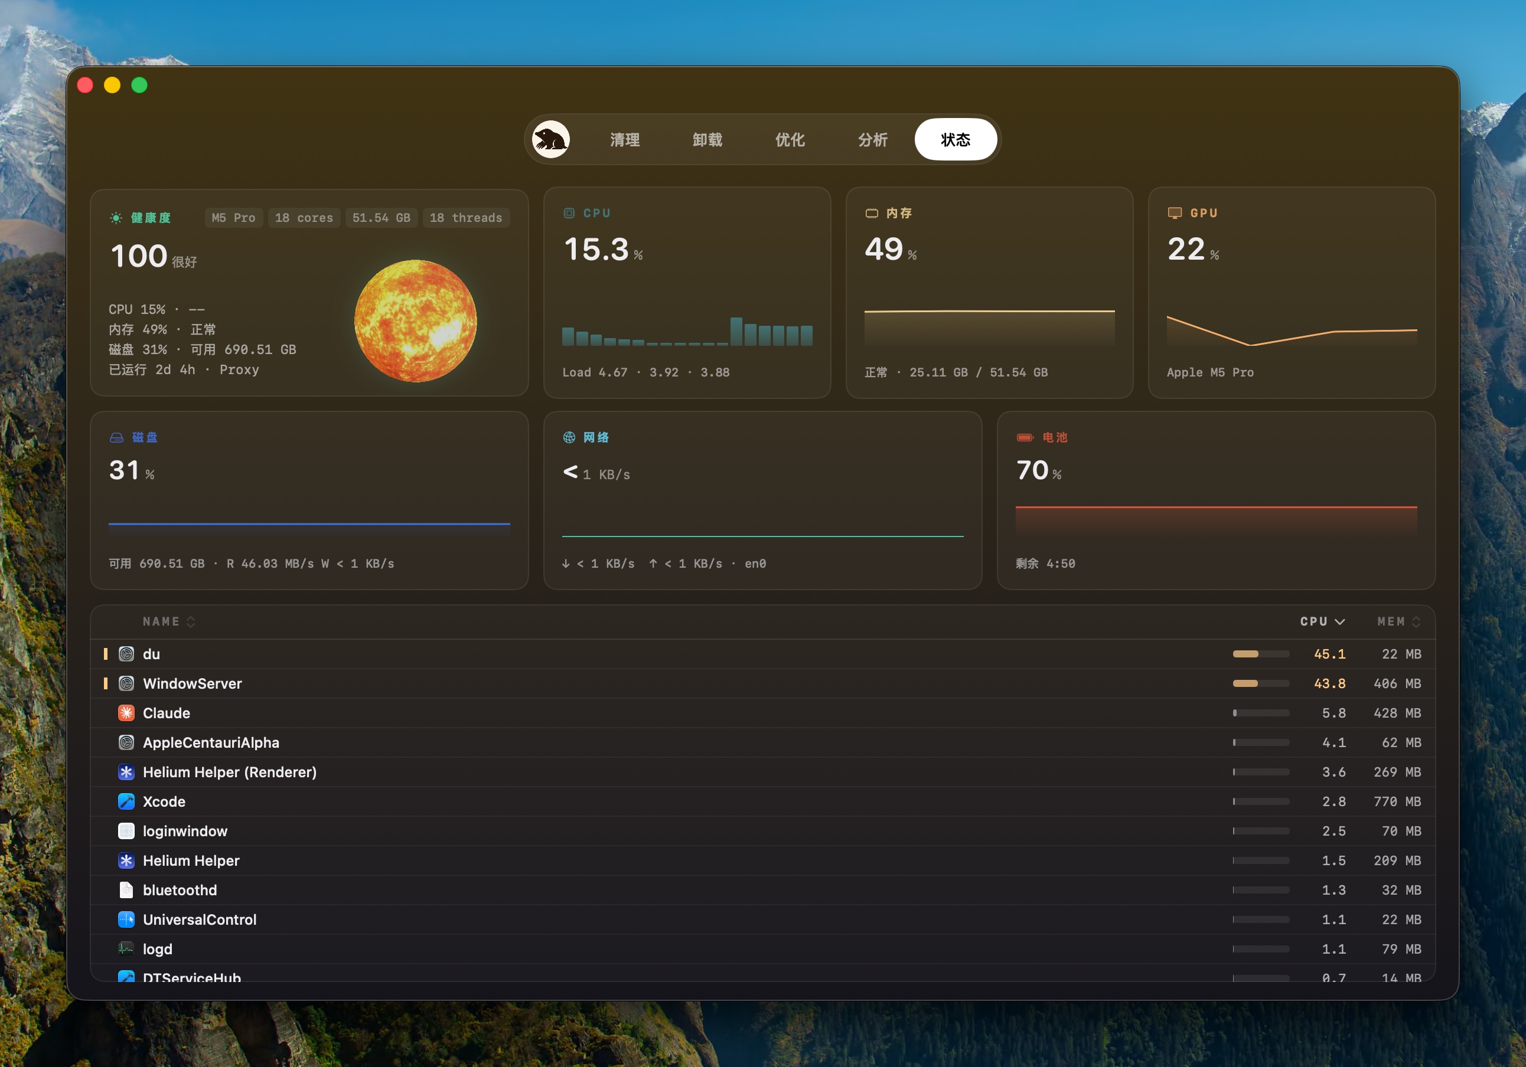Screen dimensions: 1526x1067
Task: Select the bluetoothd process name
Action: click(180, 889)
